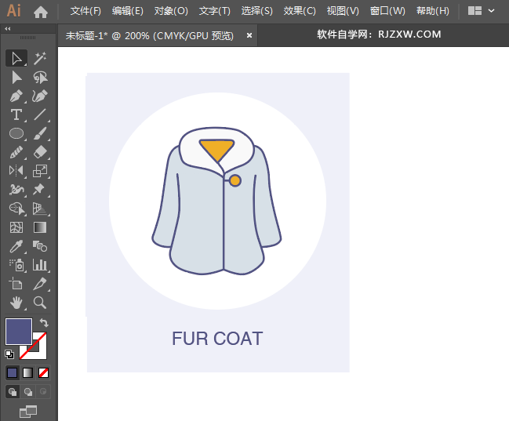Click the orange triangle on collar
This screenshot has width=509, height=421.
point(216,151)
